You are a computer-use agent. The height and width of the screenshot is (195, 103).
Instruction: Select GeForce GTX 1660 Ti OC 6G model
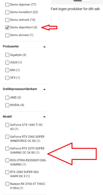(x=7, y=125)
